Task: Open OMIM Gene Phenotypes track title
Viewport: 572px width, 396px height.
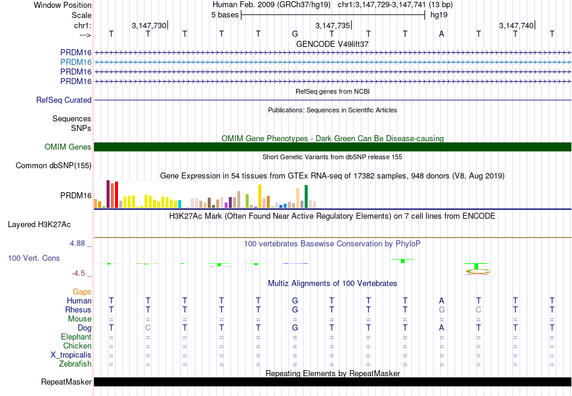Action: pyautogui.click(x=332, y=139)
